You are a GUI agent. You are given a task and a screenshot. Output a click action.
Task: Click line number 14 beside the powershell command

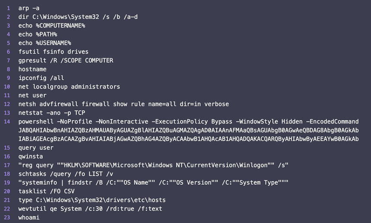click(7, 122)
